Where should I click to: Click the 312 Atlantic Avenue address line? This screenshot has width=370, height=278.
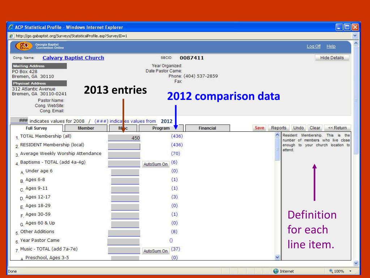(34, 89)
